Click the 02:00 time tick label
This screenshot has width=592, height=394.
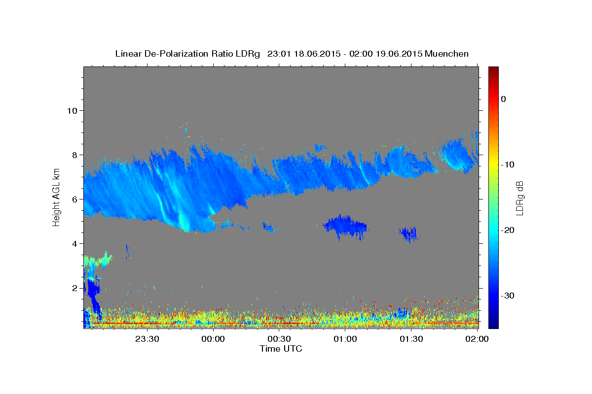click(477, 339)
